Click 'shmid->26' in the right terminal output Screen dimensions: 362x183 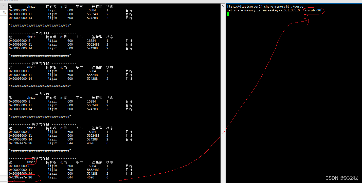[x=313, y=10]
